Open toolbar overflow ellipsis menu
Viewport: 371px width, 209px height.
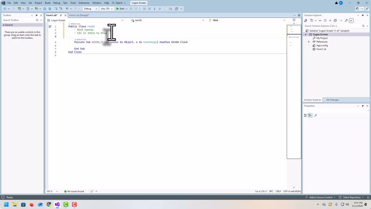pyautogui.click(x=181, y=9)
